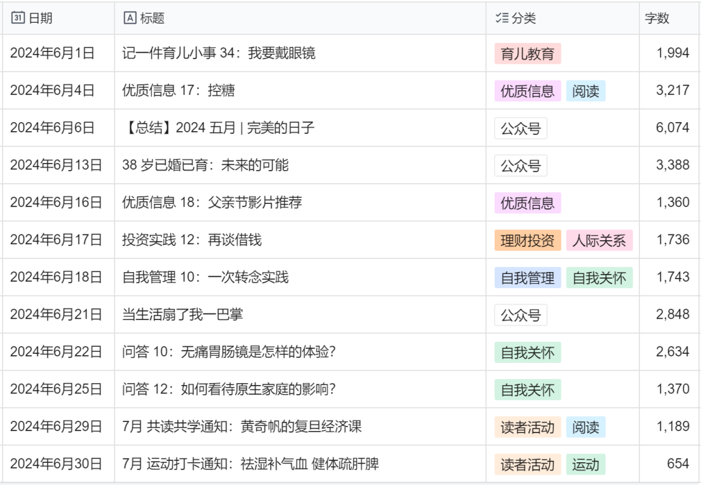701x485 pixels.
Task: Open the entry 38 岁已婚已育：未来的可能
Action: (x=205, y=165)
